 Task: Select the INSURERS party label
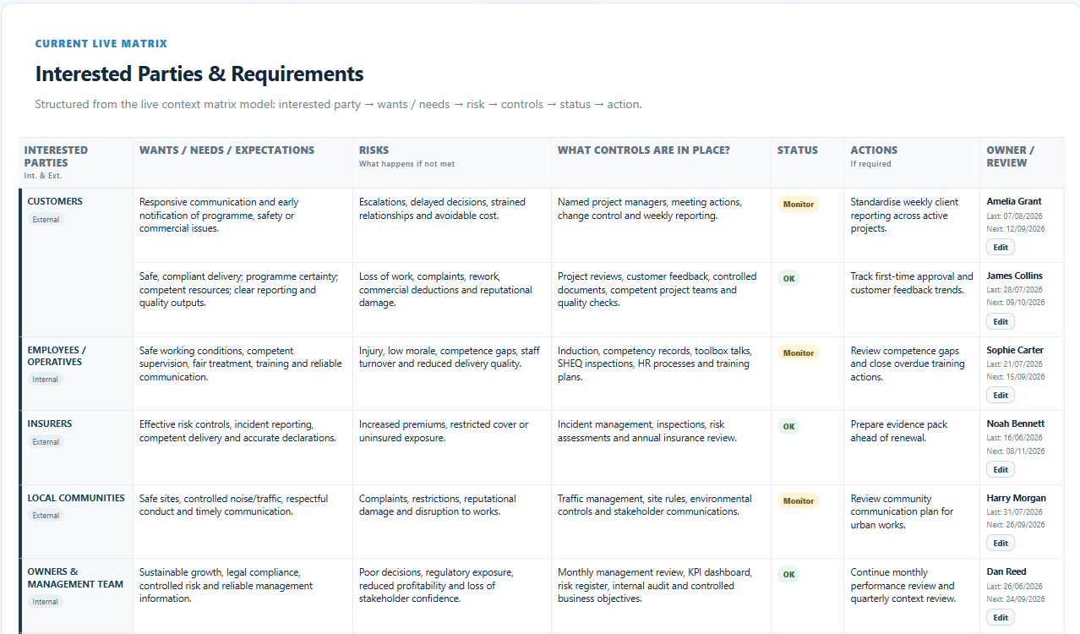coord(50,424)
